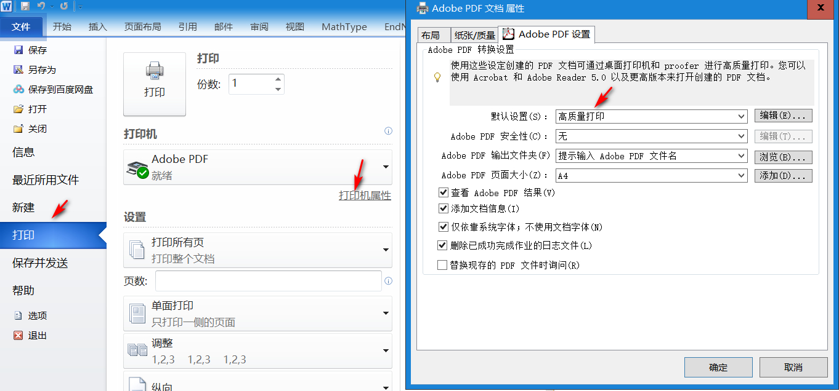Select the Adobe PDF 设置 tab
The width and height of the screenshot is (839, 391).
pyautogui.click(x=546, y=34)
